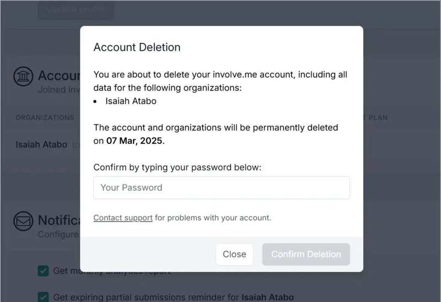Screen dimensions: 441x302
Task: Click the bank icon beside Account heading
Action: 24,77
